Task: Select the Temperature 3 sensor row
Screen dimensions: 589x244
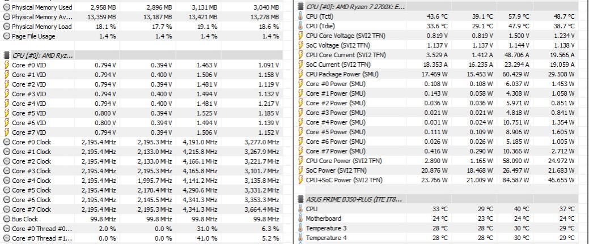Action: (327, 228)
